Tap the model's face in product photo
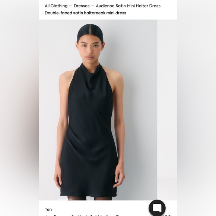 pyautogui.click(x=90, y=49)
